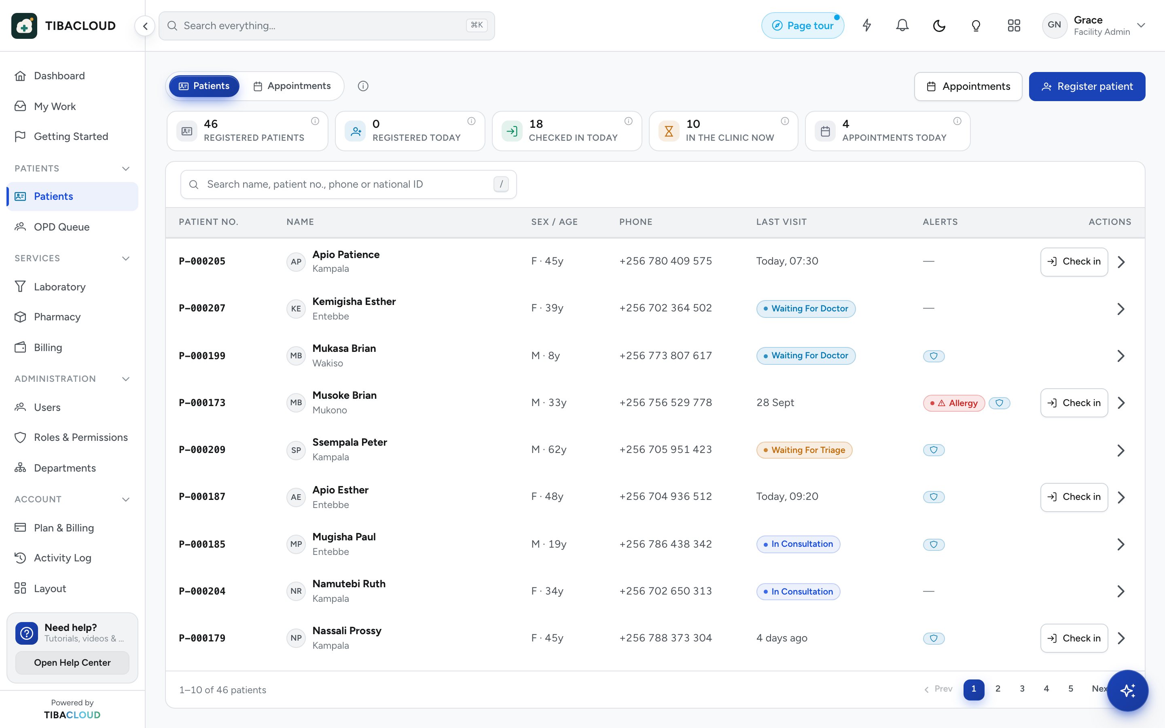Check in patient Apio Patience
Screen dimensions: 1165x728
pos(1074,262)
